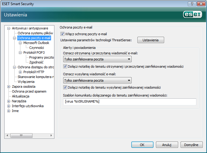This screenshot has height=153, width=207.
Task: Select Ochrona poczty e-mail tree item
Action: [x=34, y=38]
